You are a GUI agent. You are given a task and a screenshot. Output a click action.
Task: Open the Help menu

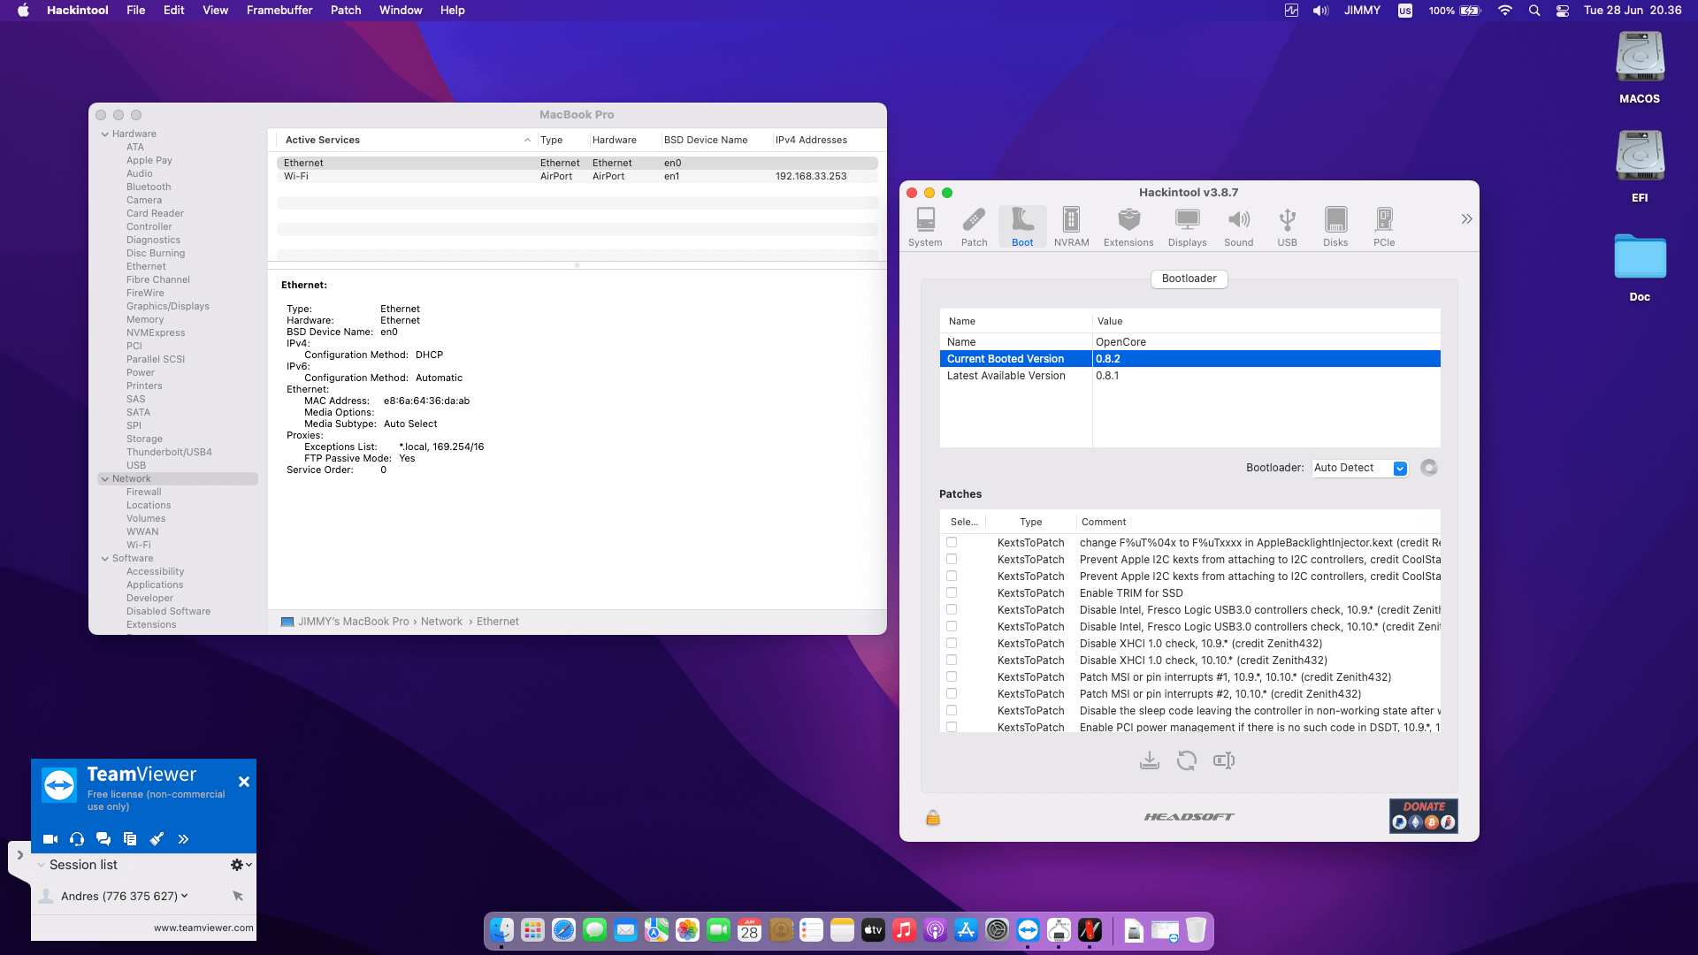click(x=452, y=10)
